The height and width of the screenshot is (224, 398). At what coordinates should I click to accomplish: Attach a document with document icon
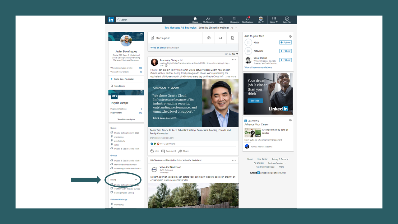[x=233, y=38]
